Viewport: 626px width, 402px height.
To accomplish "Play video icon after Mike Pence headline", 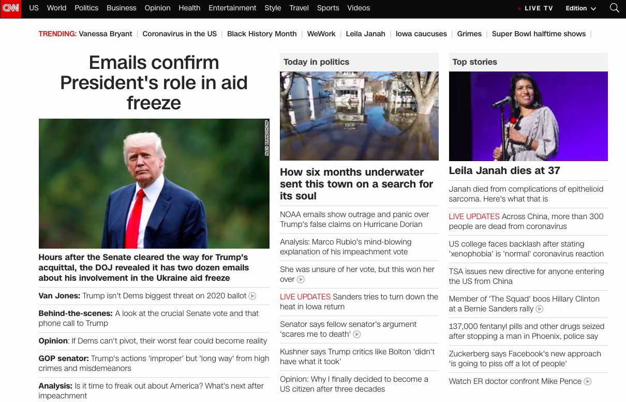I will [x=588, y=382].
